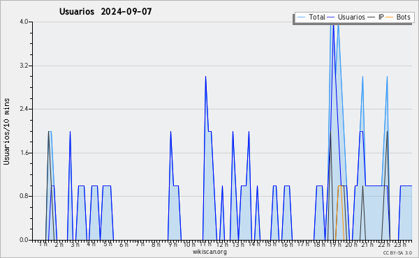Click the 0.8 y-axis value
Screen dimensions: 419x258
pos(24,196)
